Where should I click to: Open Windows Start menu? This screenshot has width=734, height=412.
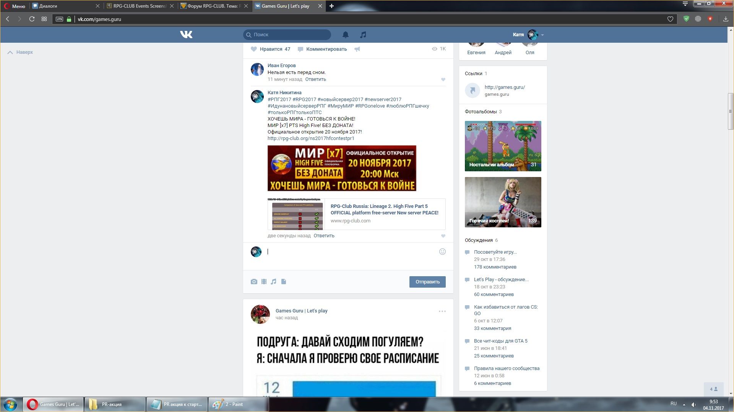(11, 404)
